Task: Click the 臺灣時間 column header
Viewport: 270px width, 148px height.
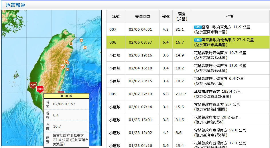Action: click(143, 17)
